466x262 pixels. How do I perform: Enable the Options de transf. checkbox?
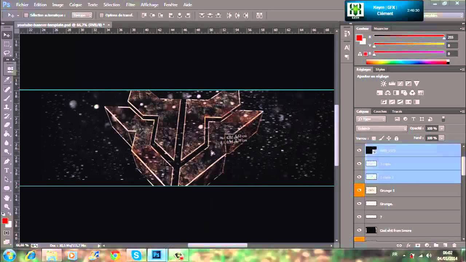coord(102,15)
